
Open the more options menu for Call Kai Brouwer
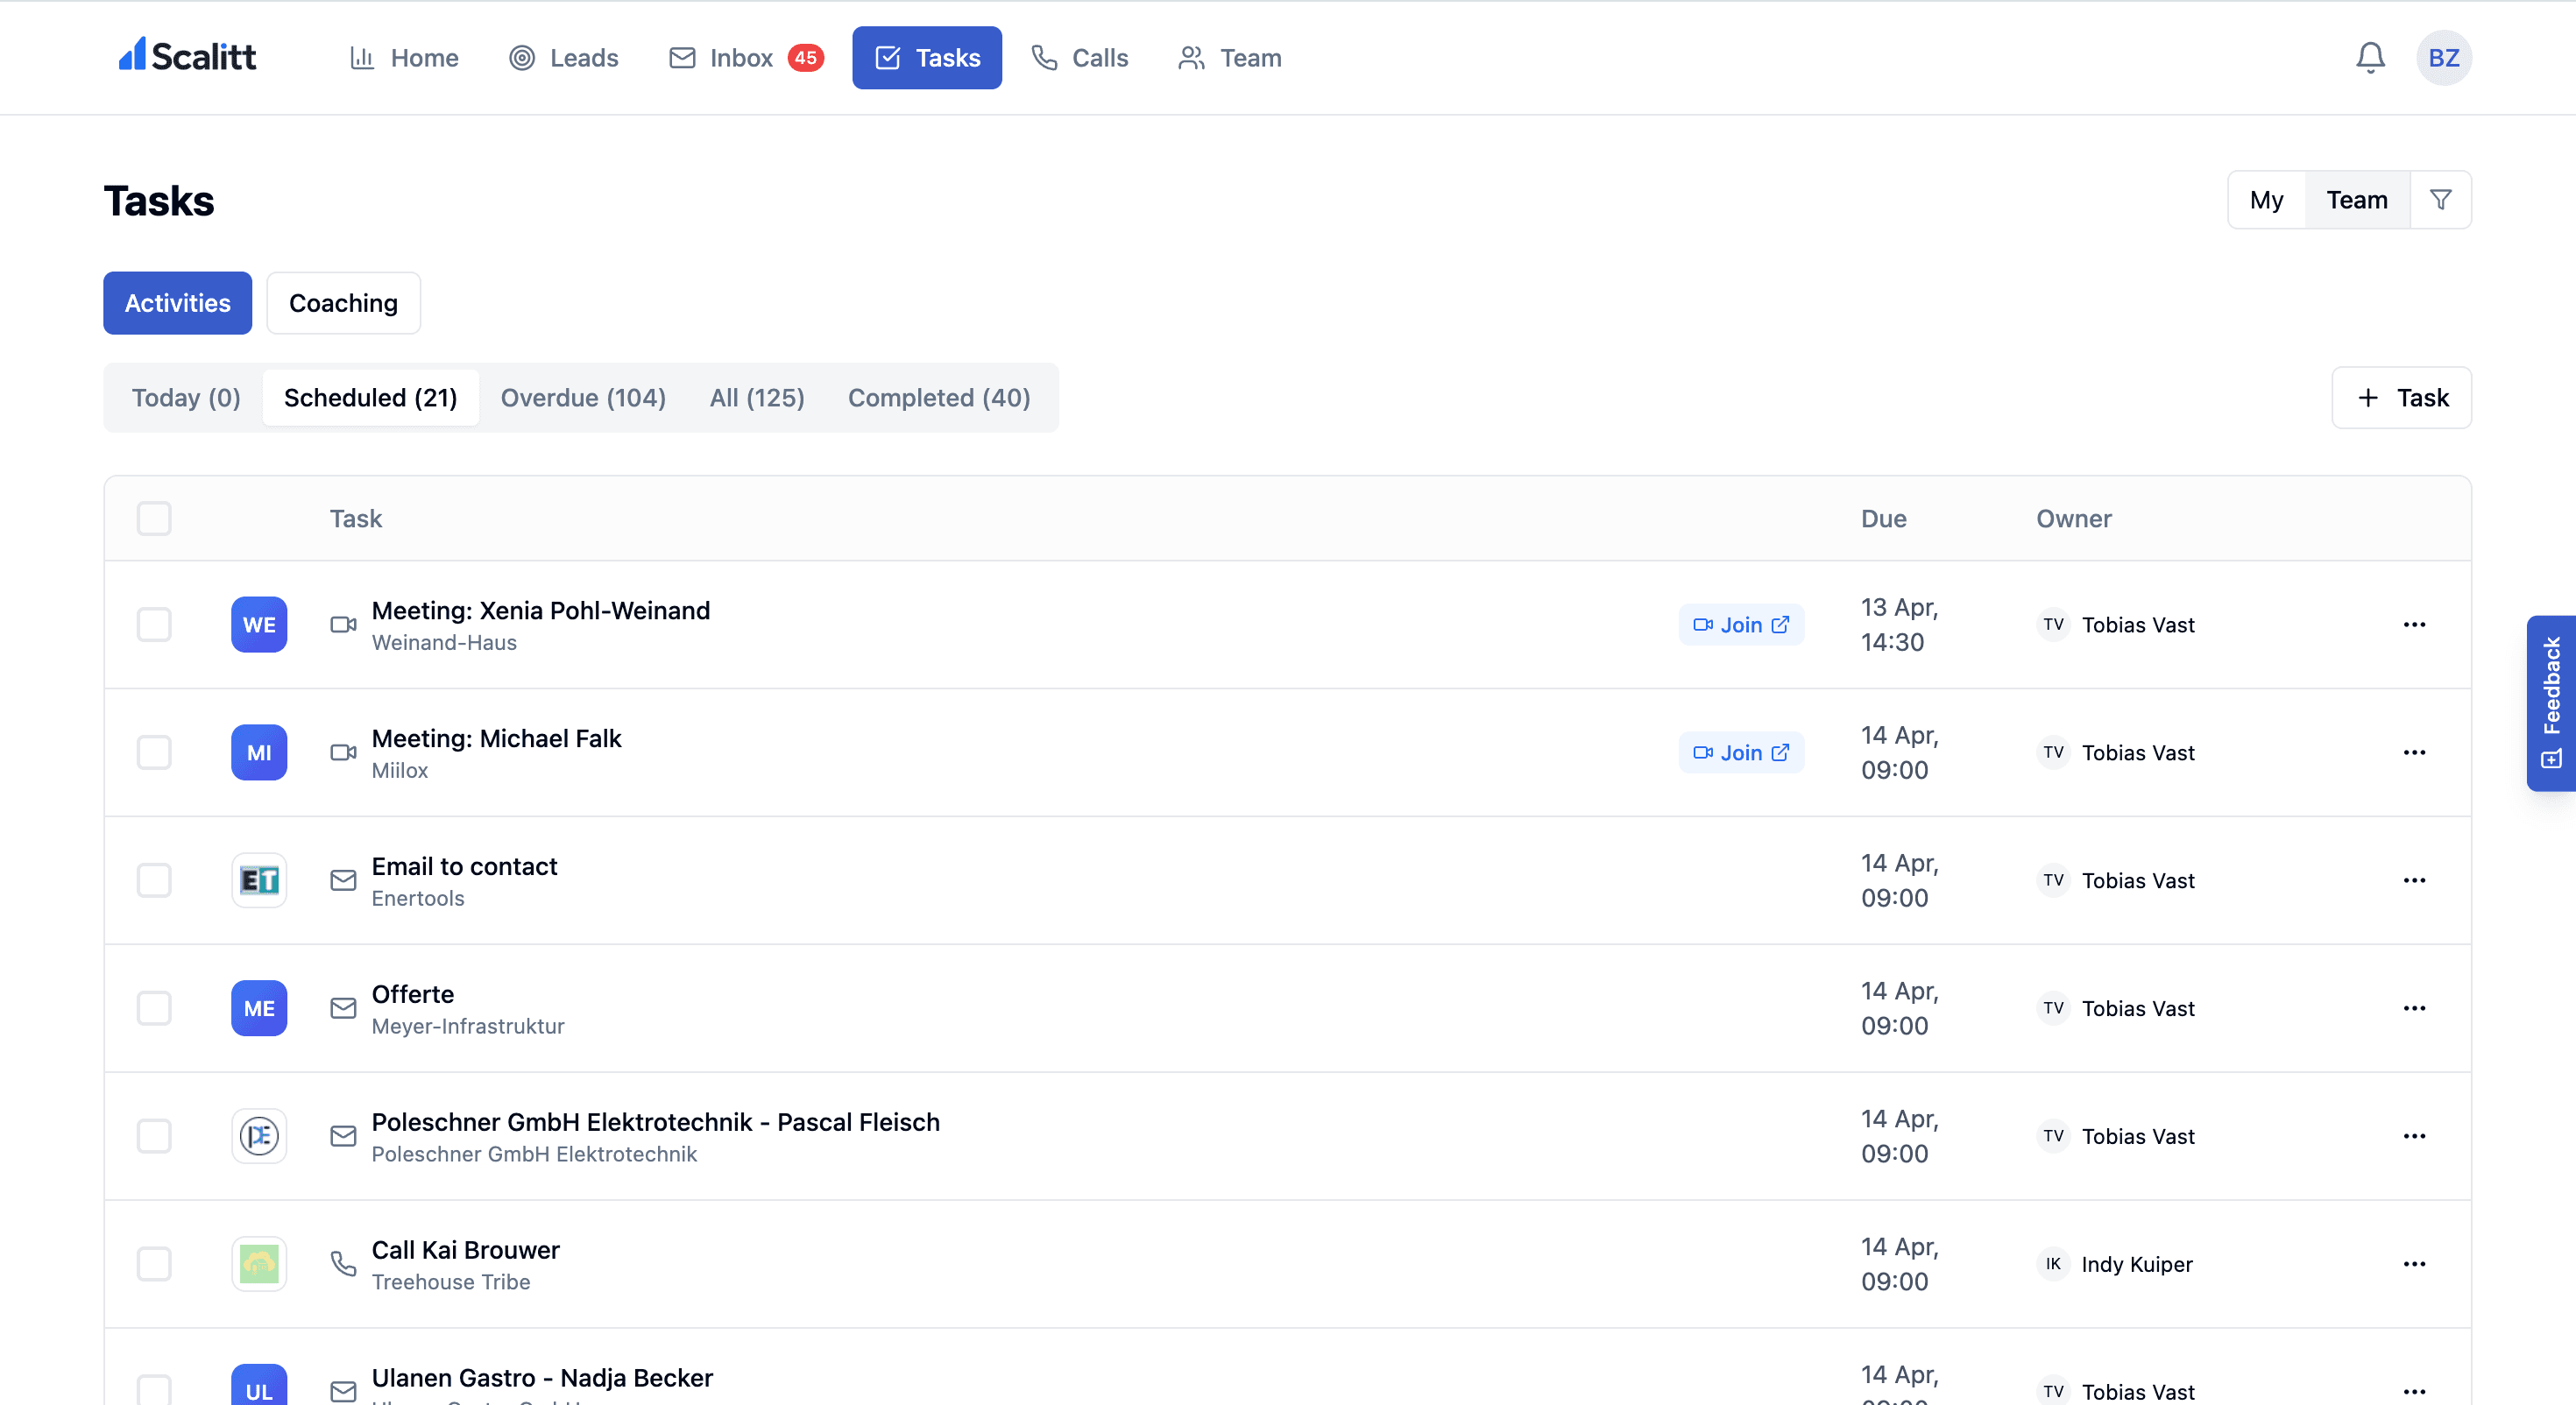pos(2415,1263)
